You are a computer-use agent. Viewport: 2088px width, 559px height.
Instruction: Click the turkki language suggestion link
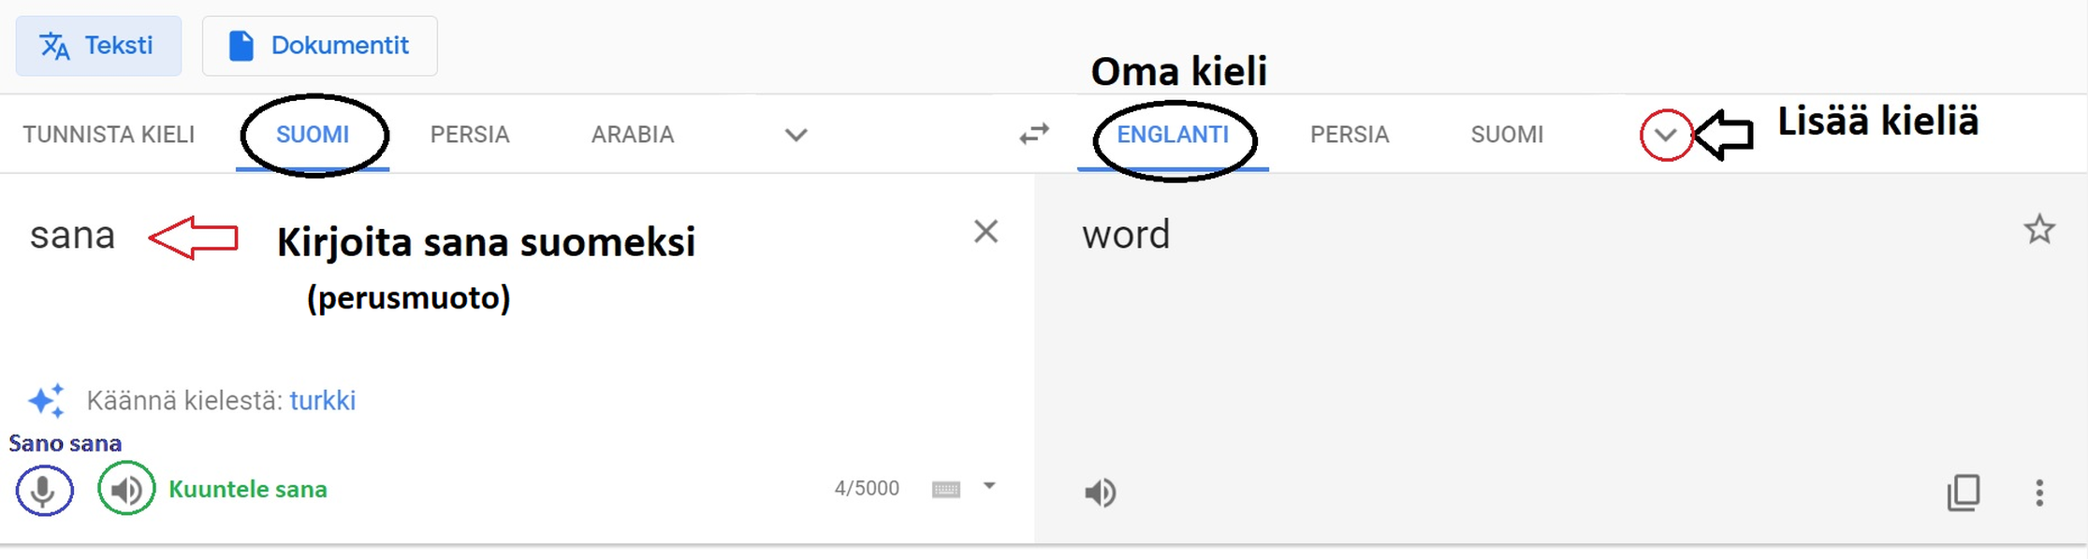[x=322, y=400]
